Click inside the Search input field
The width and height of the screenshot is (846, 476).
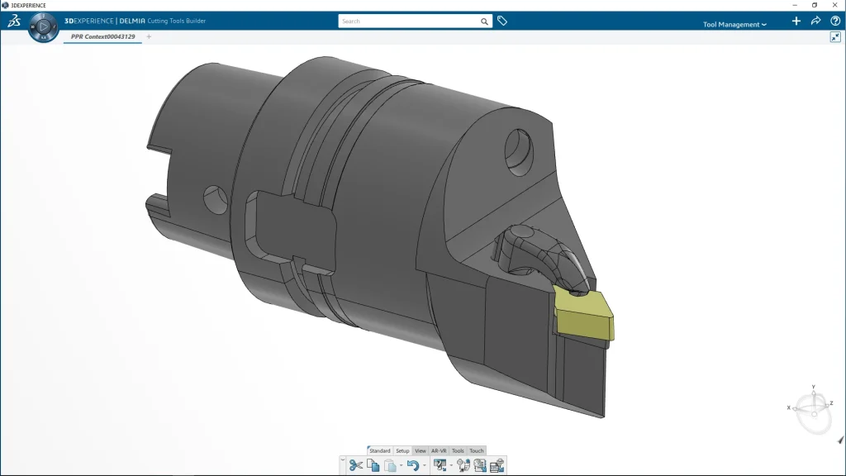[x=409, y=21]
